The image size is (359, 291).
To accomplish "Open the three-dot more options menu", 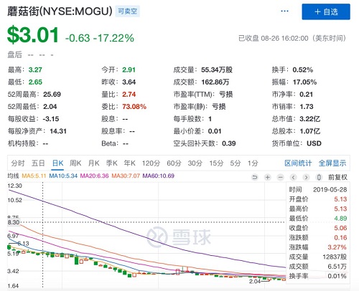I will pos(284,11).
